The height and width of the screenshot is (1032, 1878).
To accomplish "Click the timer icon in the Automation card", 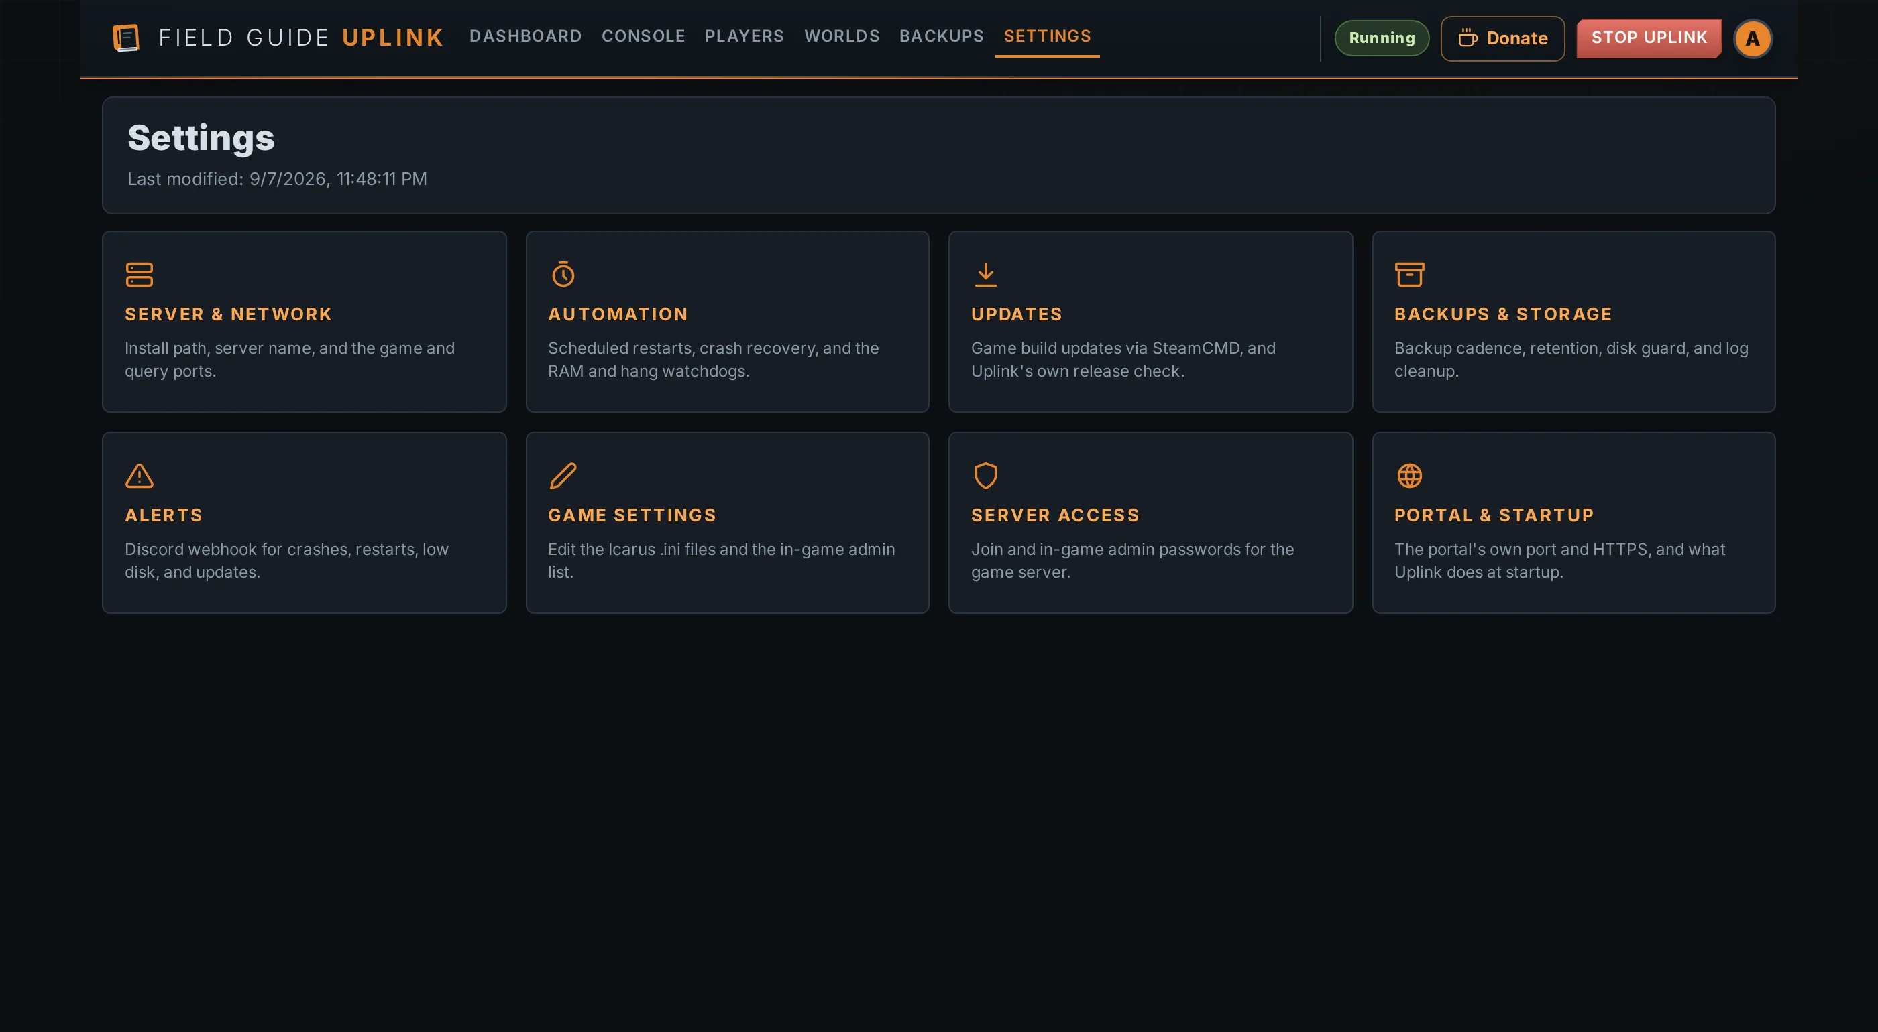I will [x=563, y=274].
